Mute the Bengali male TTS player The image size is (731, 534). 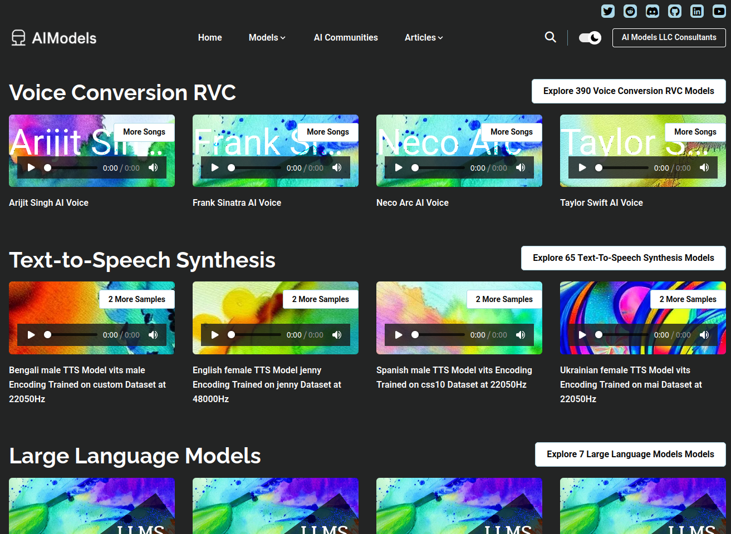tap(153, 335)
